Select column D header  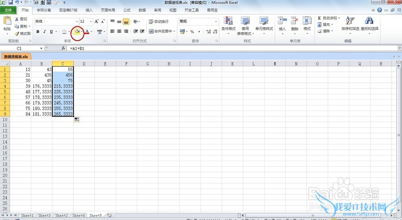(x=84, y=64)
